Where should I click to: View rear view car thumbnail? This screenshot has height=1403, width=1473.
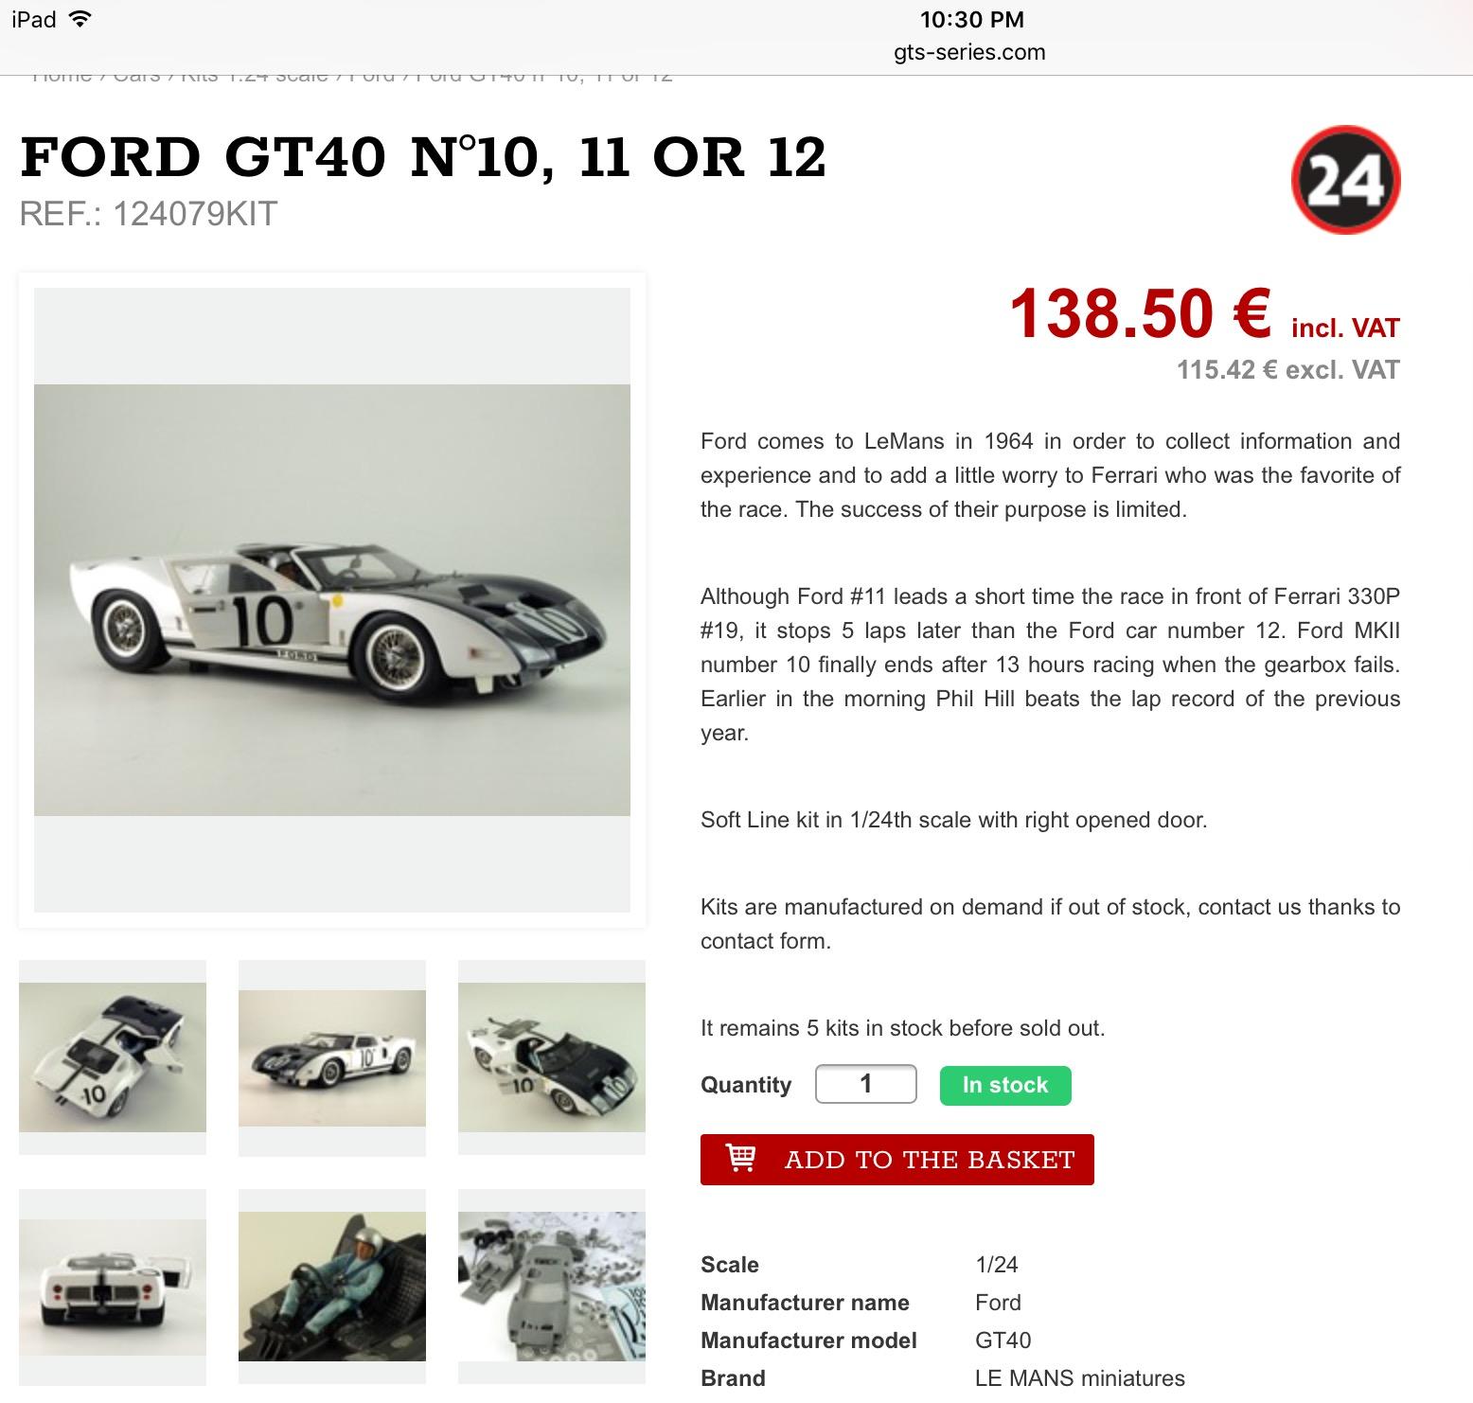point(113,1288)
